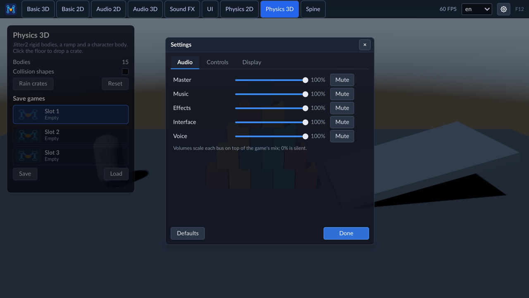Image resolution: width=529 pixels, height=298 pixels.
Task: Click the Music volume slider handle
Action: (305, 94)
